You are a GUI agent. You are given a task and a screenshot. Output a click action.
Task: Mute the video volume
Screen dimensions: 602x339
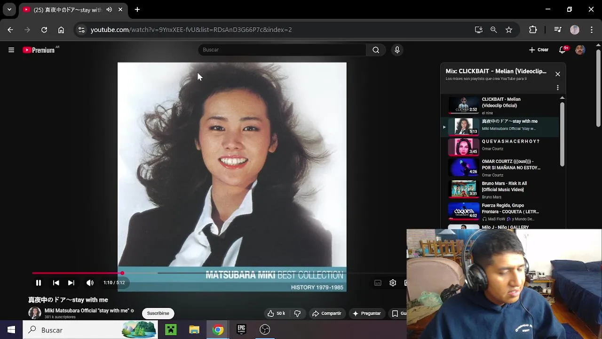pyautogui.click(x=90, y=283)
